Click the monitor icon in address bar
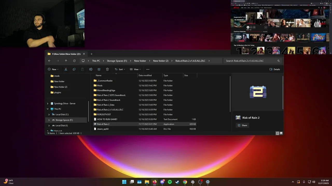Viewport: 332px width, 186px height. click(x=83, y=61)
